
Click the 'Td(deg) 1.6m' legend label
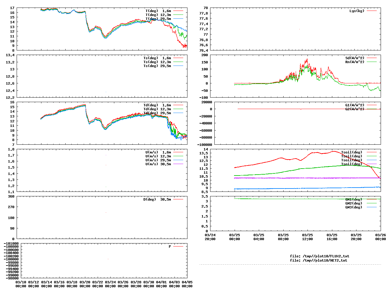tap(157, 105)
